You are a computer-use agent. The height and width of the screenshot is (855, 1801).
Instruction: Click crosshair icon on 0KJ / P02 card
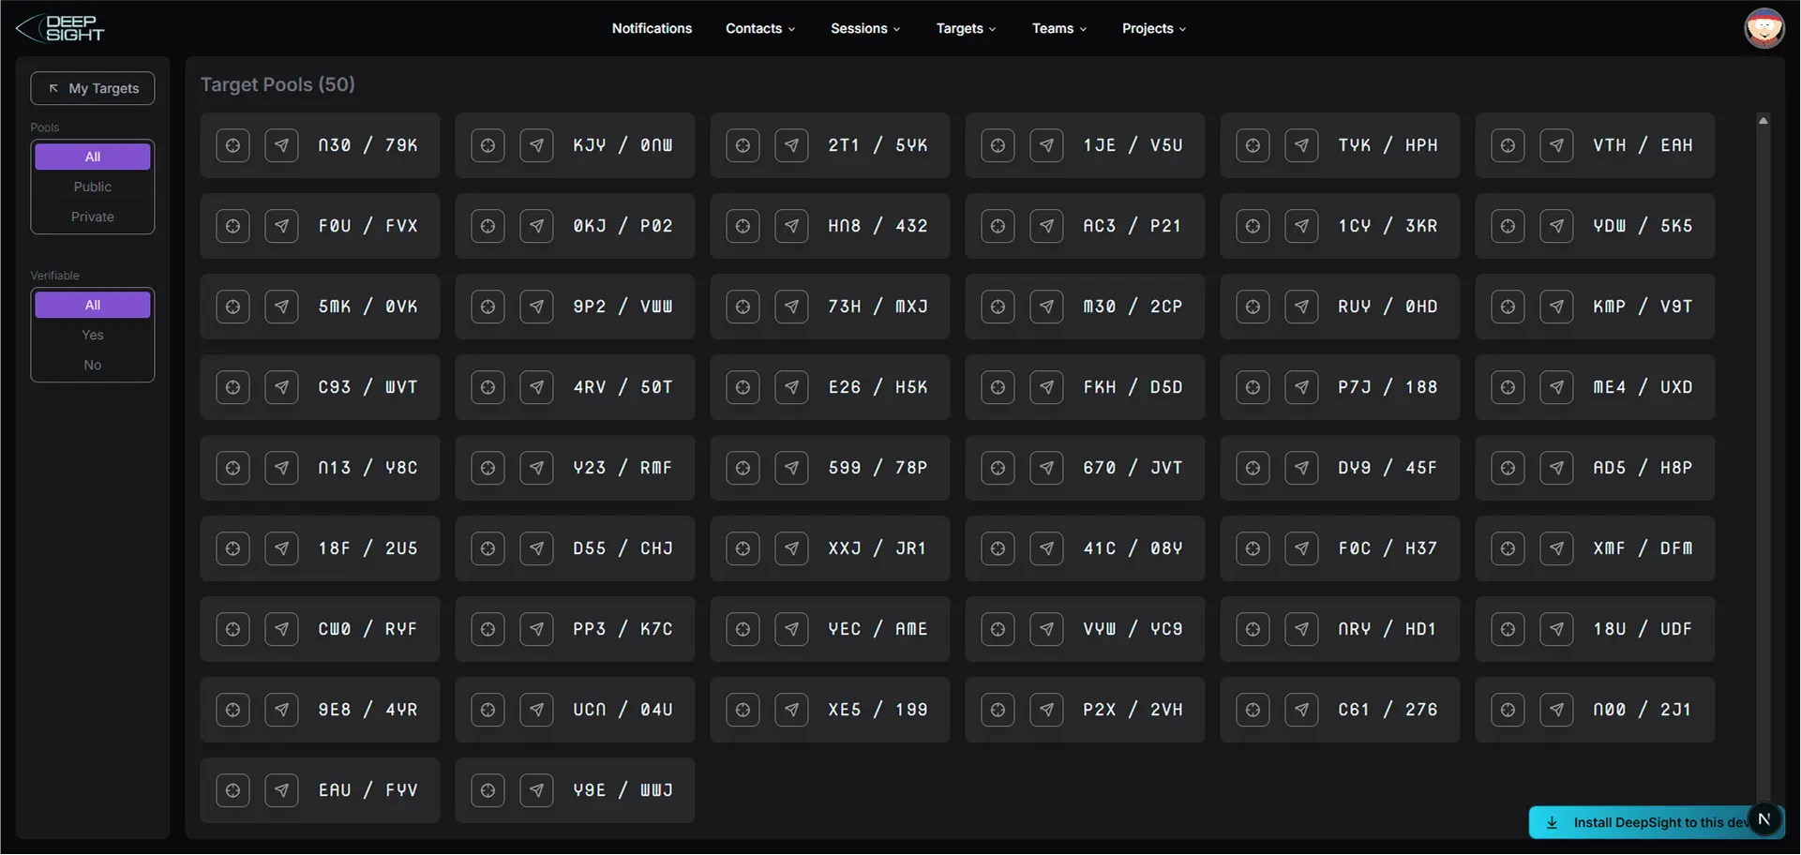pos(488,226)
